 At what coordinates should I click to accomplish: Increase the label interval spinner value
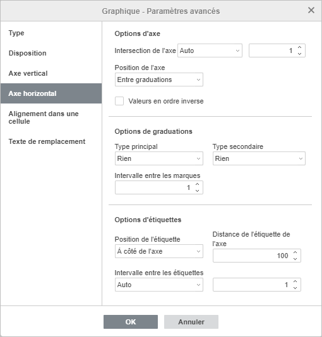[295, 281]
